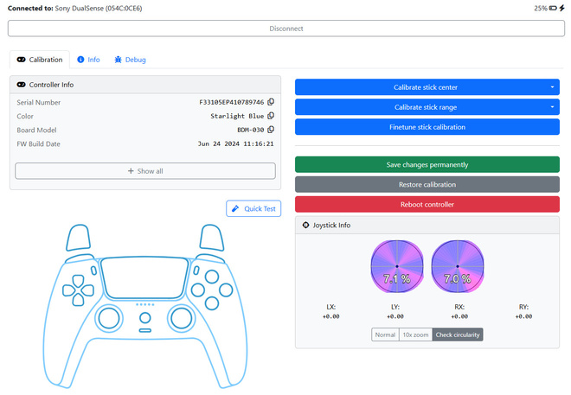Copy the serial number with clipboard icon
The width and height of the screenshot is (571, 395).
coord(271,102)
